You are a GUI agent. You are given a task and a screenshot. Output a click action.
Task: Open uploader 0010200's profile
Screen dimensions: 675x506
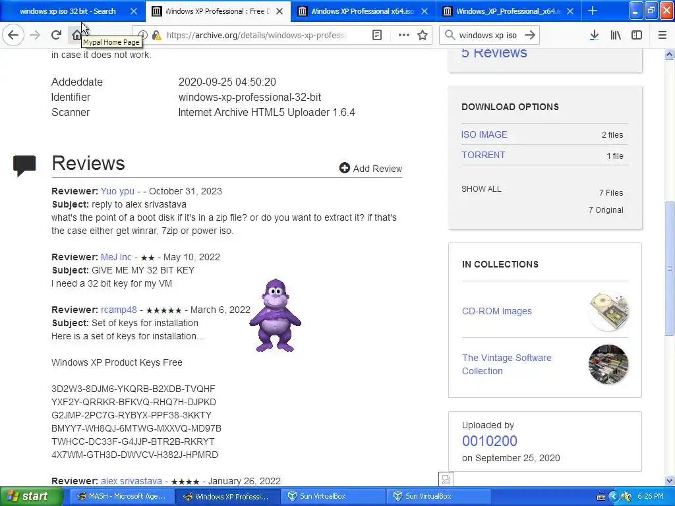click(490, 441)
